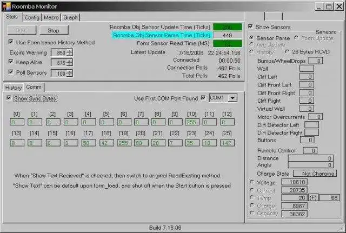Click byte [19] field showing 255

pyautogui.click(x=124, y=143)
